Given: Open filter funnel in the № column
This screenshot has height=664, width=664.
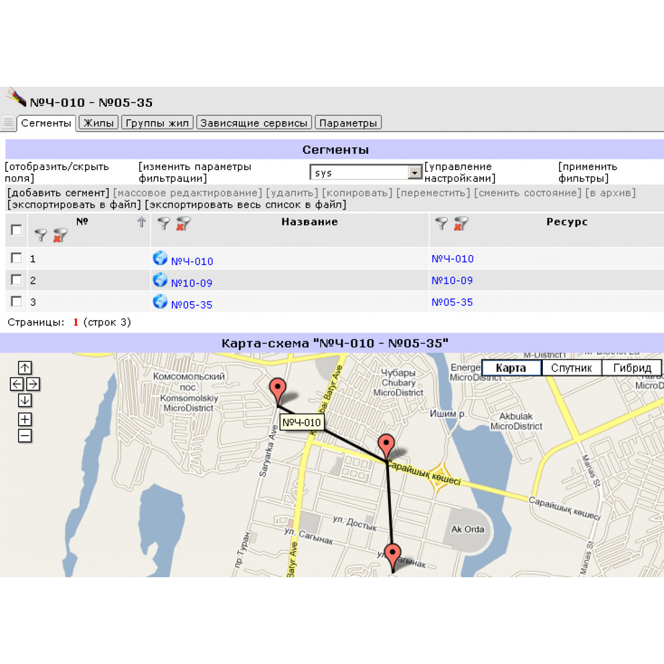Looking at the screenshot, I should [x=41, y=235].
